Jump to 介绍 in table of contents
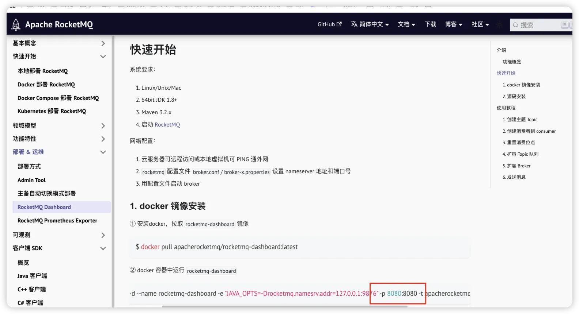This screenshot has width=579, height=314. tap(501, 50)
